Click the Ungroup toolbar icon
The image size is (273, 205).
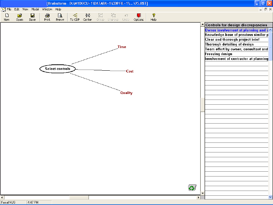113,17
